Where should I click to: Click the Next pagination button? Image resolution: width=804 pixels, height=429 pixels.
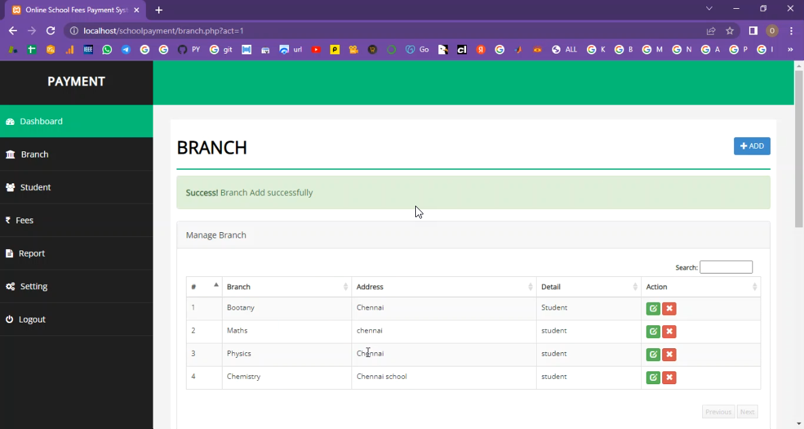[x=747, y=412]
